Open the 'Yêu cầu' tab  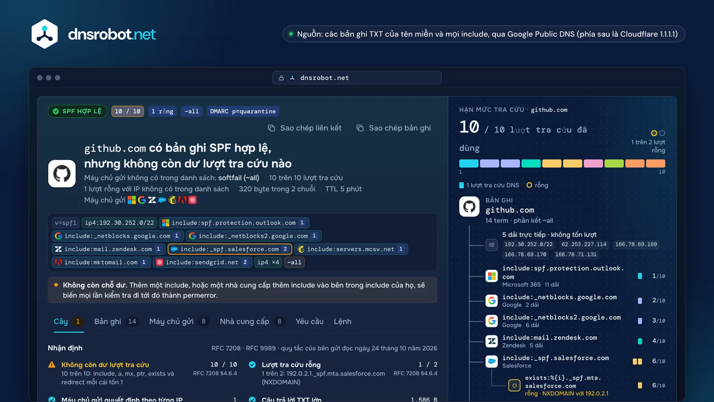pyautogui.click(x=310, y=322)
